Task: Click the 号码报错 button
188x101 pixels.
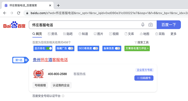Action: pos(40,85)
